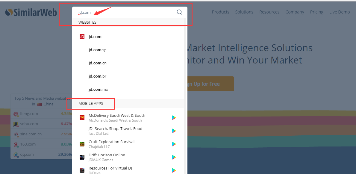Click the search input containing jd.com
The height and width of the screenshot is (174, 356).
click(125, 12)
